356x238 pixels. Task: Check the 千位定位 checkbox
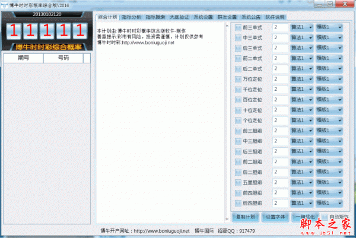tap(238, 90)
